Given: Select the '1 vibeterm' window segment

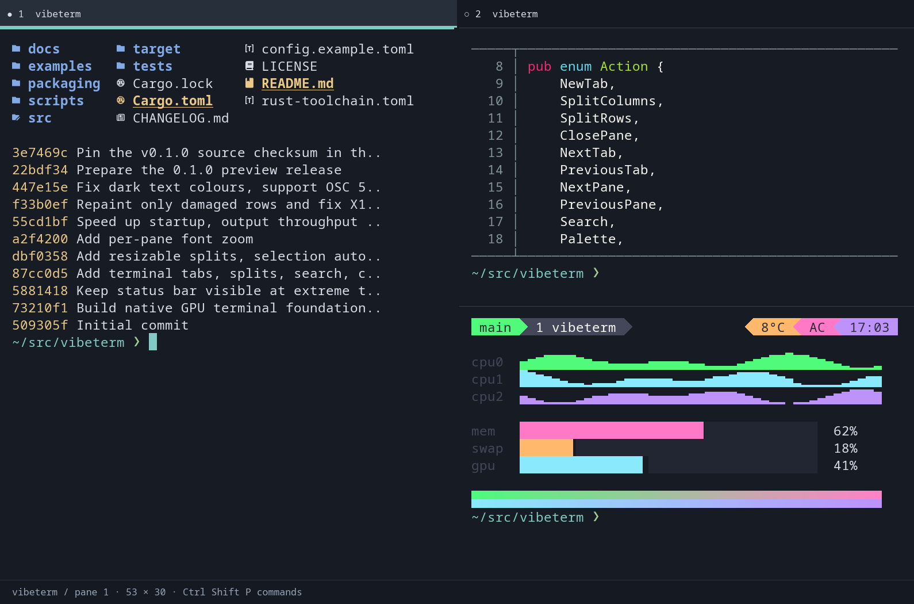Looking at the screenshot, I should (x=576, y=327).
